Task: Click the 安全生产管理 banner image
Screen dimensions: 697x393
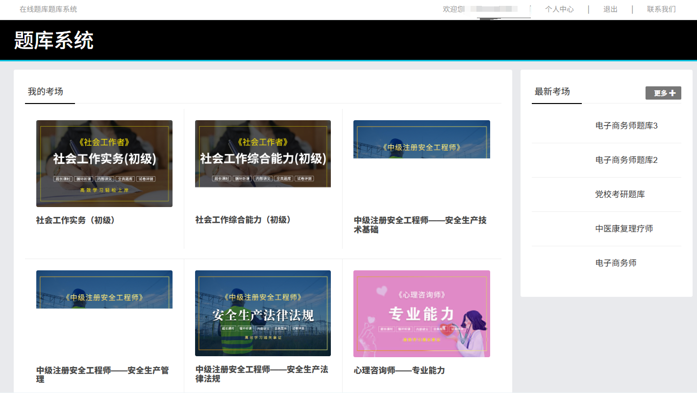Action: click(104, 289)
